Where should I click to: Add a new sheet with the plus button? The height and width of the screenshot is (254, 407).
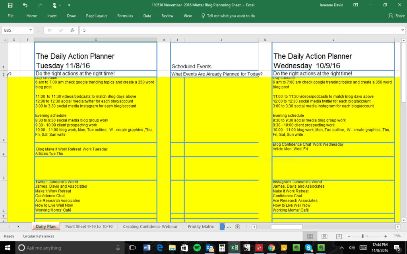237,226
